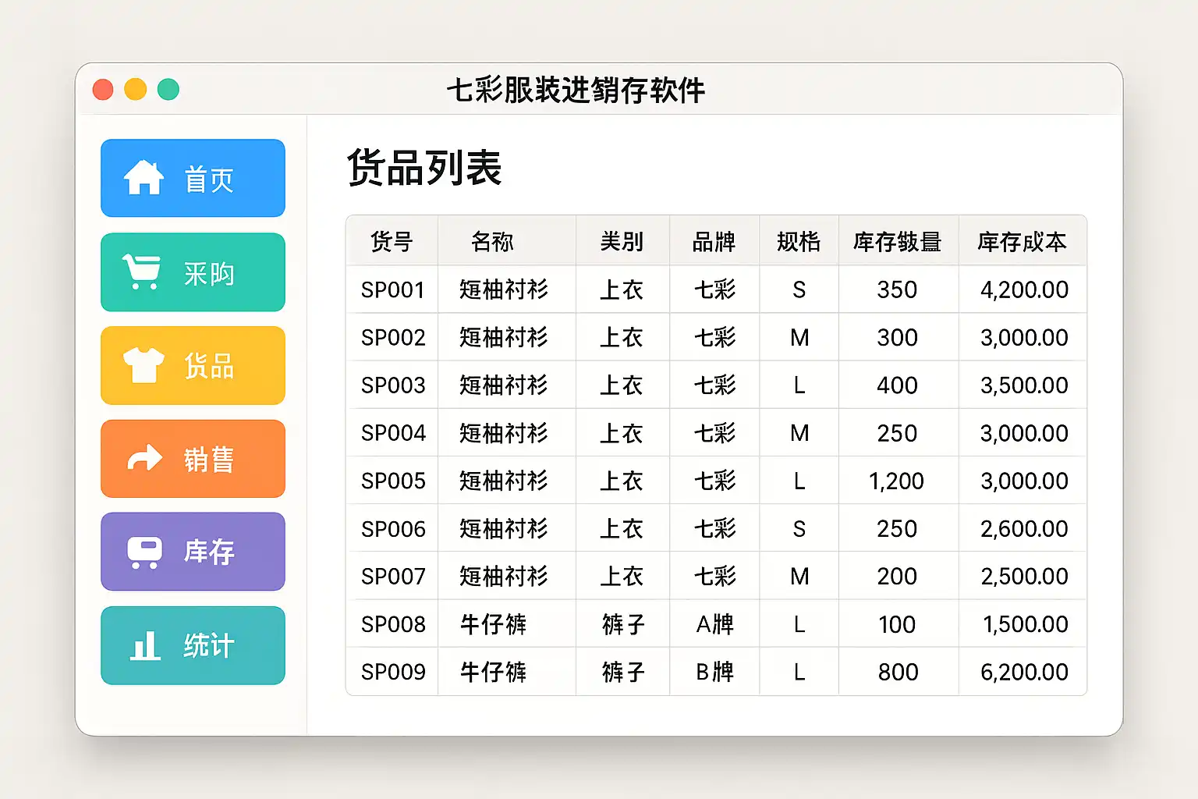Click stock quantity 100 in row SP008
The width and height of the screenshot is (1198, 799).
pyautogui.click(x=897, y=624)
